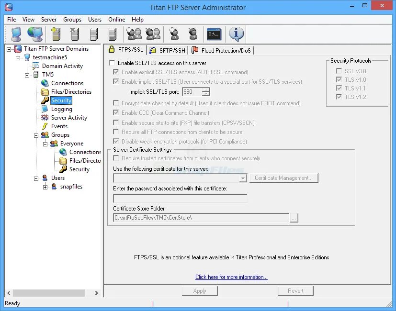Click the add new server toolbar icon
The image size is (396, 311).
coord(56,34)
